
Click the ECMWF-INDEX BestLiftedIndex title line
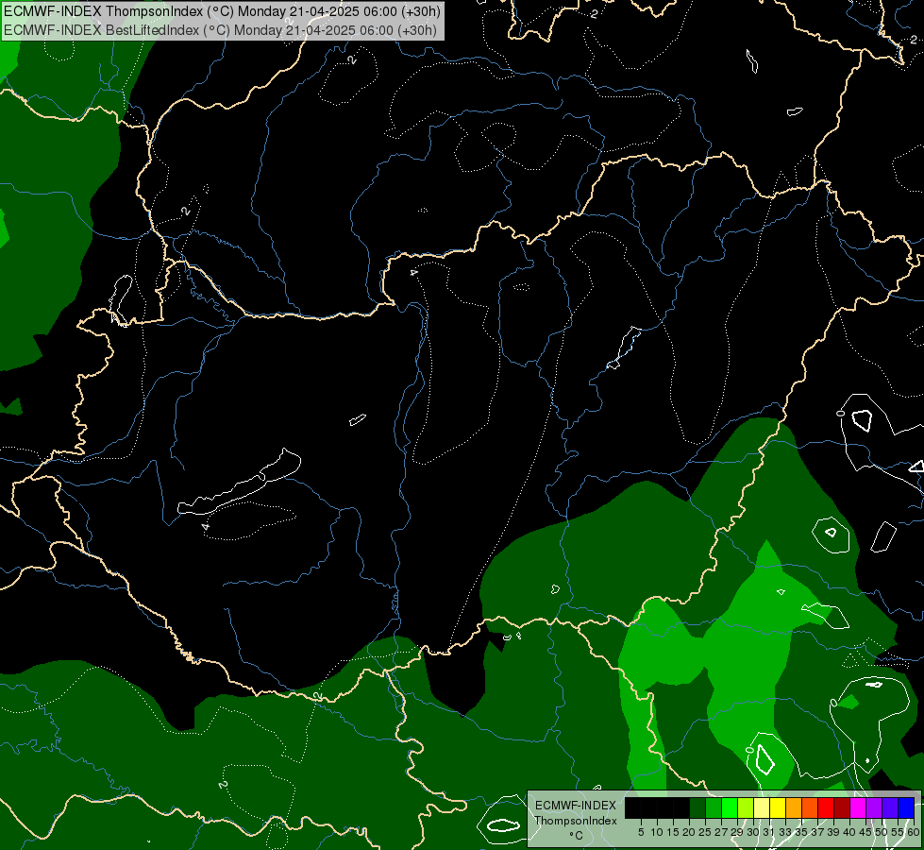tap(221, 30)
